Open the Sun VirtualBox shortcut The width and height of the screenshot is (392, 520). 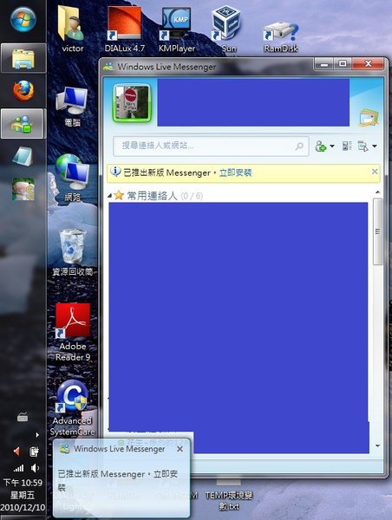228,29
